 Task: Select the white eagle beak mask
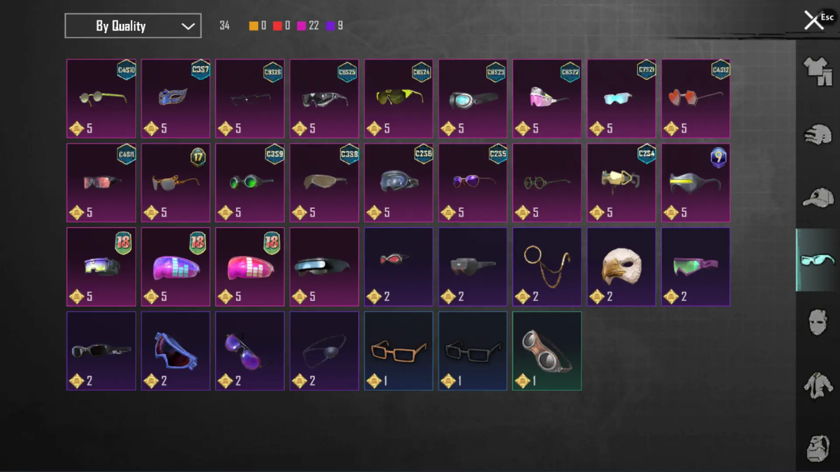tap(621, 267)
